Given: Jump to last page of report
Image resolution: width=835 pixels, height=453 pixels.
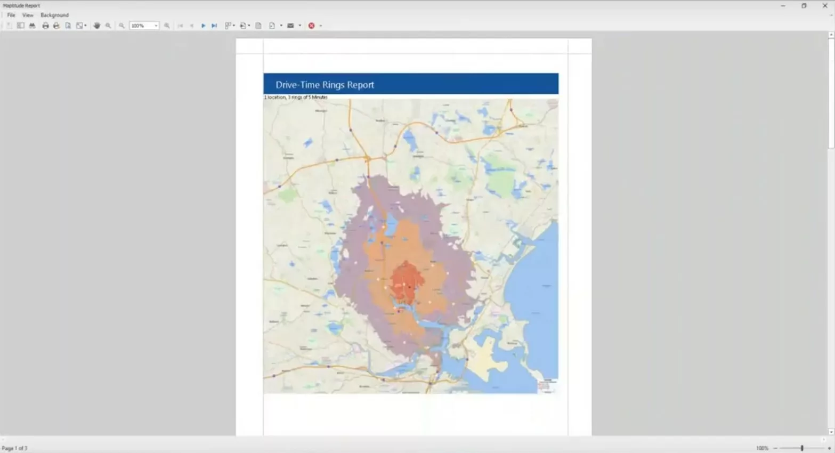Looking at the screenshot, I should coord(214,26).
